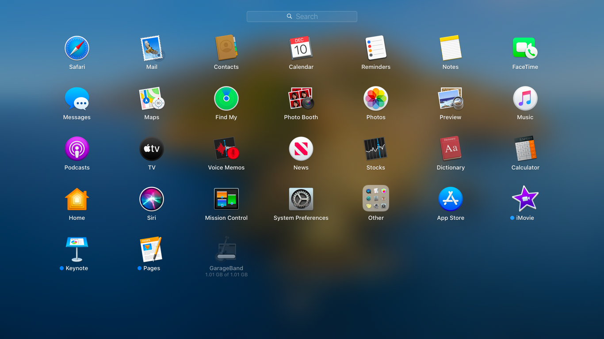This screenshot has width=604, height=339.
Task: Open the Other apps folder
Action: [376, 199]
